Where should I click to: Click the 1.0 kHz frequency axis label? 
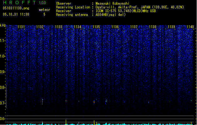(3, 56)
